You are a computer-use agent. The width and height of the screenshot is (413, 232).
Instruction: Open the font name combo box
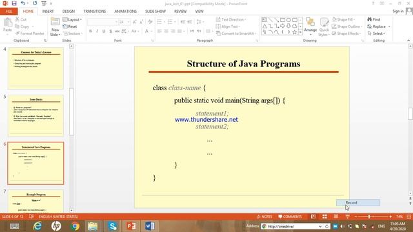pos(103,22)
